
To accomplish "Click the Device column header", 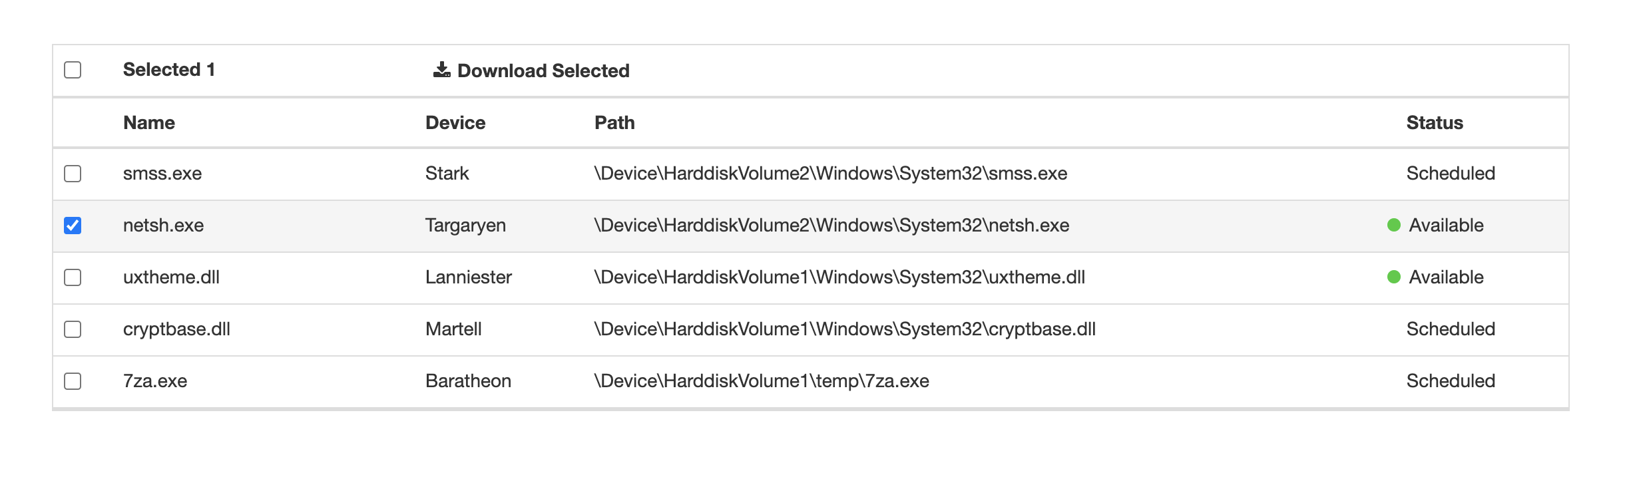I will coord(455,122).
